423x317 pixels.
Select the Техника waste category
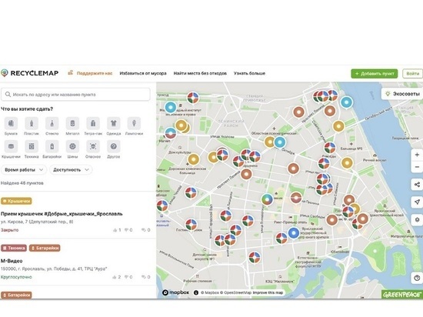pos(32,146)
